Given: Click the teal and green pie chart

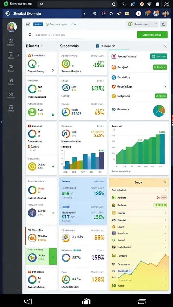Looking at the screenshot, I should [159, 111].
